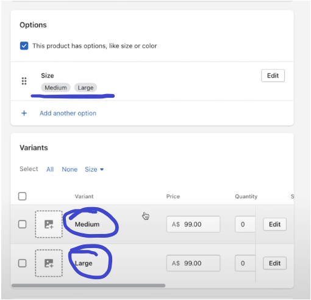The width and height of the screenshot is (311, 300).
Task: Click the horizontal scrollbar under variants table
Action: [x=88, y=285]
